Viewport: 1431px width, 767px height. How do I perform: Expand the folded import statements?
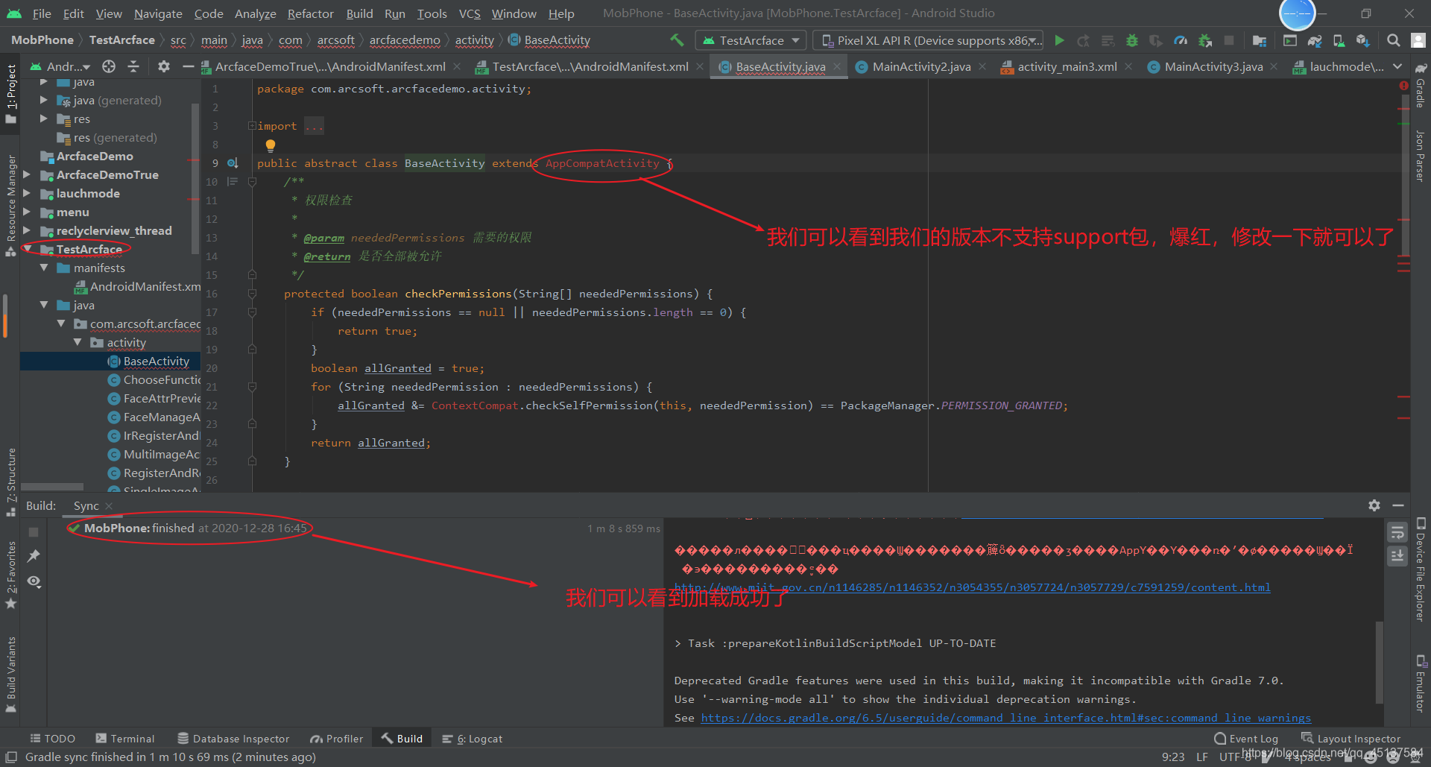point(252,126)
